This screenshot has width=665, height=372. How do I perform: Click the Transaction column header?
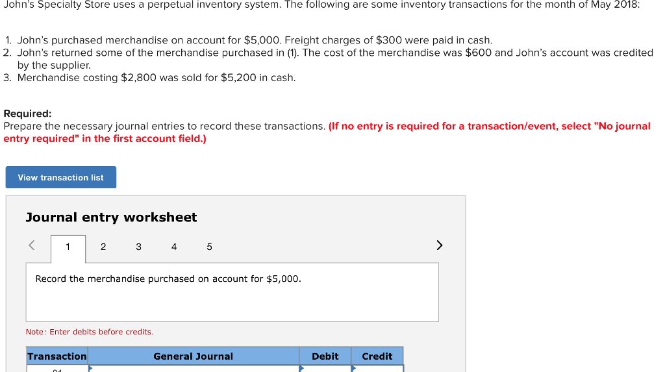pos(57,356)
